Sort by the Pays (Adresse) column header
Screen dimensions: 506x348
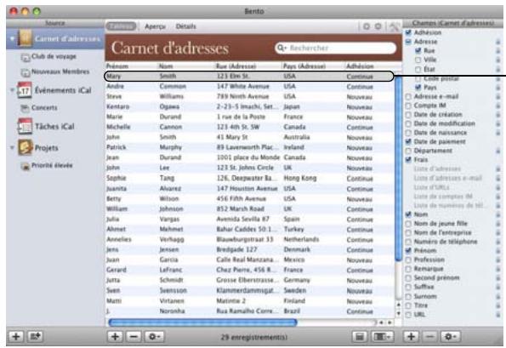pyautogui.click(x=314, y=66)
